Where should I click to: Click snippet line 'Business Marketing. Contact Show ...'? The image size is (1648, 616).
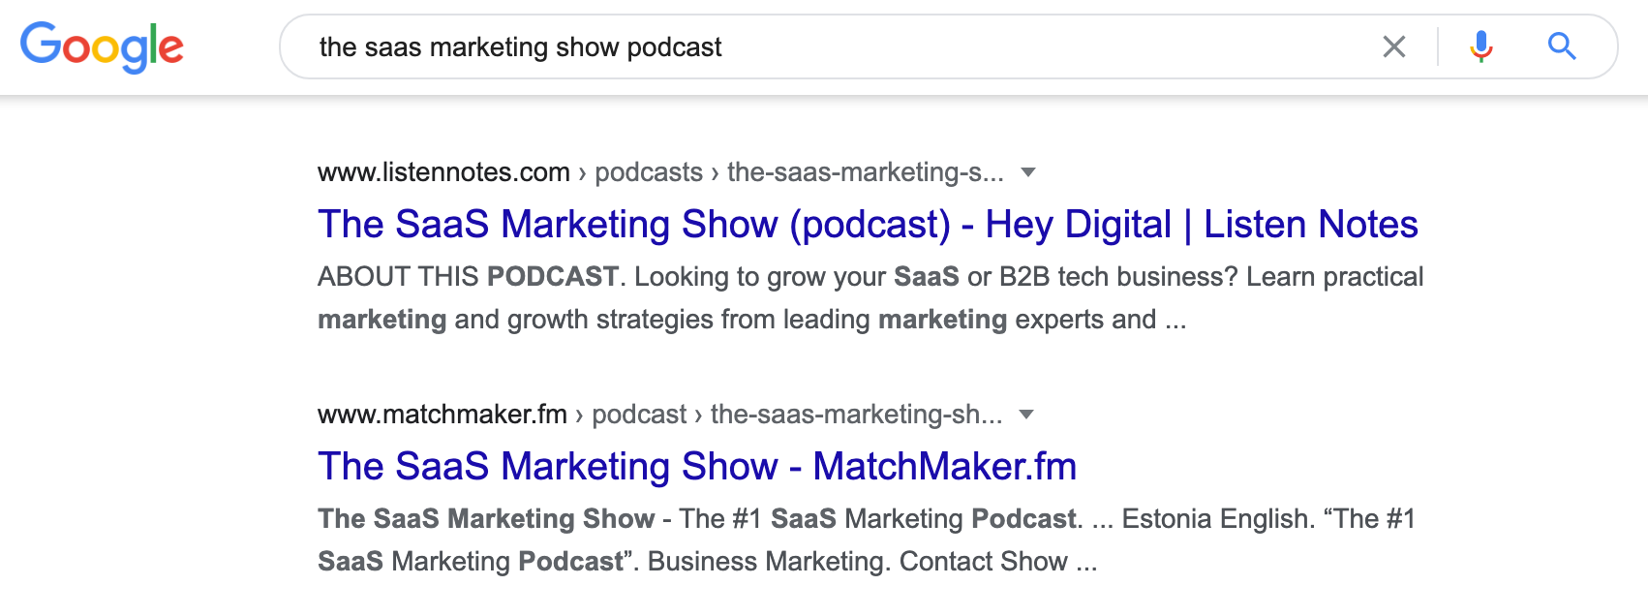point(872,562)
